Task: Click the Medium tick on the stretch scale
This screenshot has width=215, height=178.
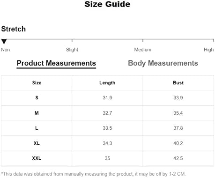Action: click(143, 50)
